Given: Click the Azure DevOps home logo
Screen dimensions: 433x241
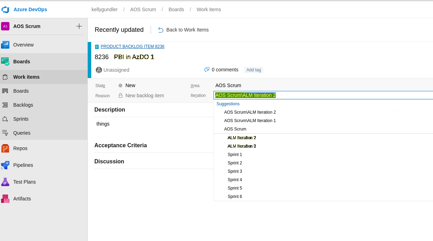Looking at the screenshot, I should tap(30, 9).
